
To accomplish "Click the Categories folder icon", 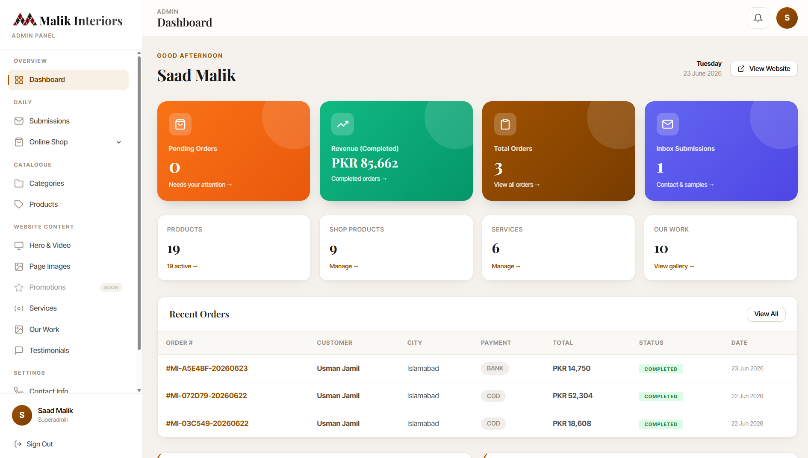I will point(19,183).
